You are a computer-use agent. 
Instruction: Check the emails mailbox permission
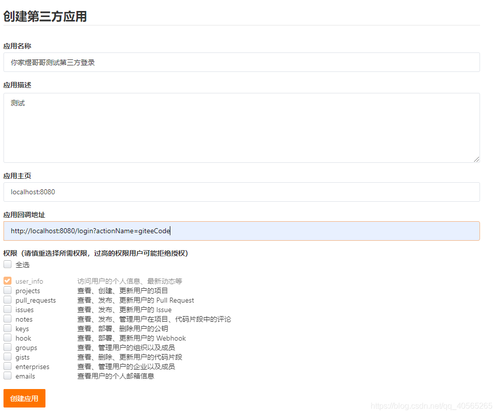[x=7, y=376]
